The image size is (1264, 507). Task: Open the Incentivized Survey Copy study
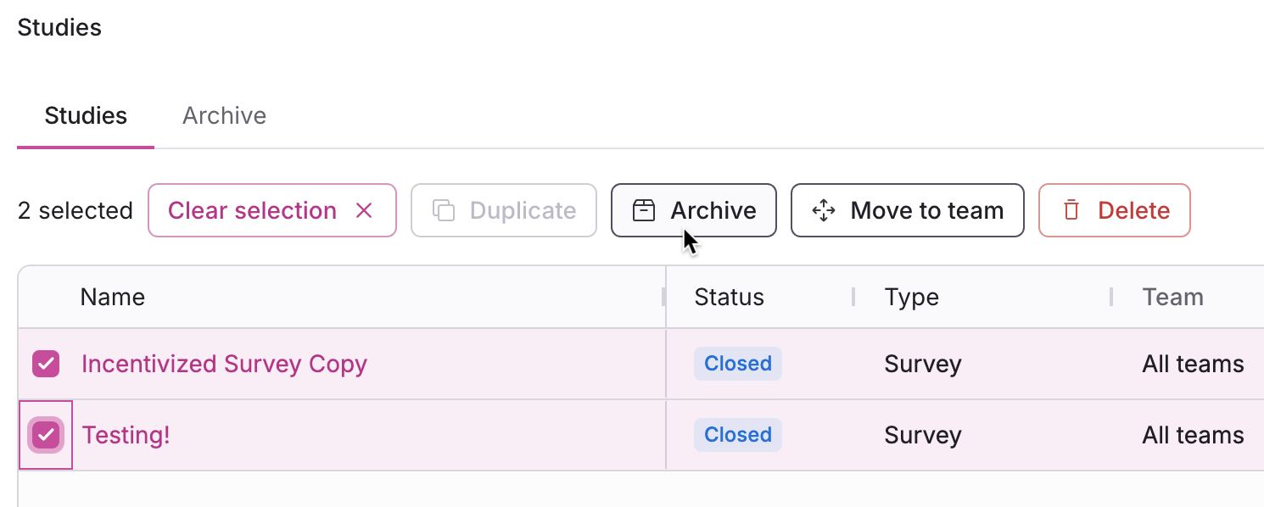[224, 364]
